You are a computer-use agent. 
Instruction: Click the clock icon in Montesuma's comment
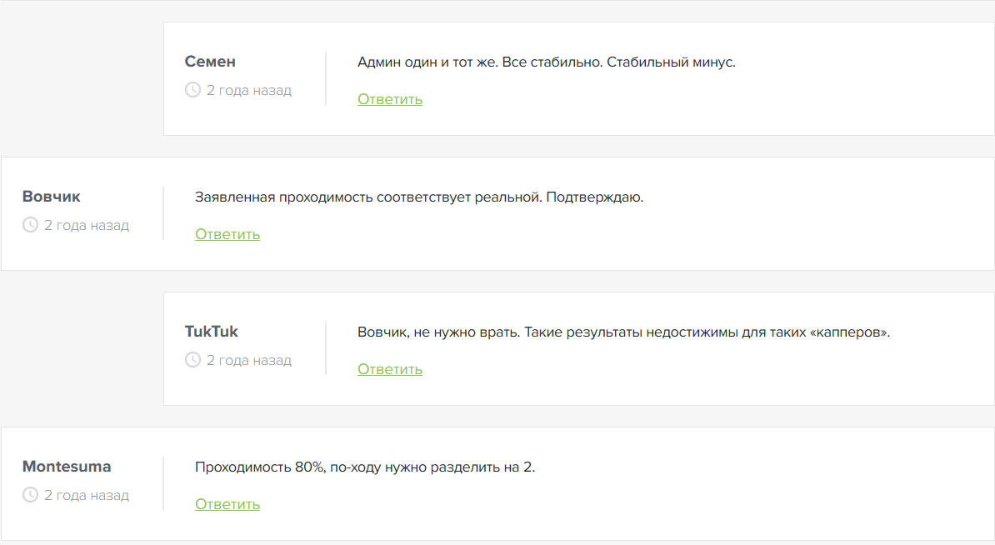[30, 495]
